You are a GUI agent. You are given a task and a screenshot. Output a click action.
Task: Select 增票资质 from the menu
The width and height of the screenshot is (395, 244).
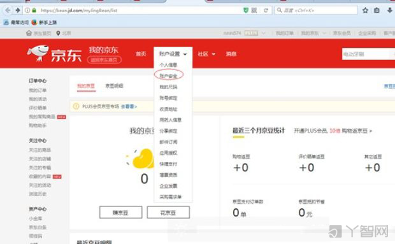pos(168,175)
